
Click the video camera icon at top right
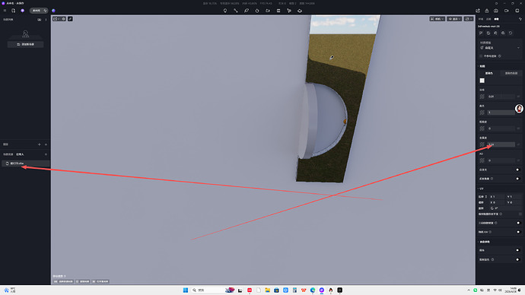(x=507, y=11)
